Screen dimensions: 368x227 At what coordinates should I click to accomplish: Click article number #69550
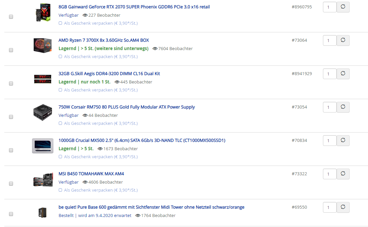pos(299,207)
